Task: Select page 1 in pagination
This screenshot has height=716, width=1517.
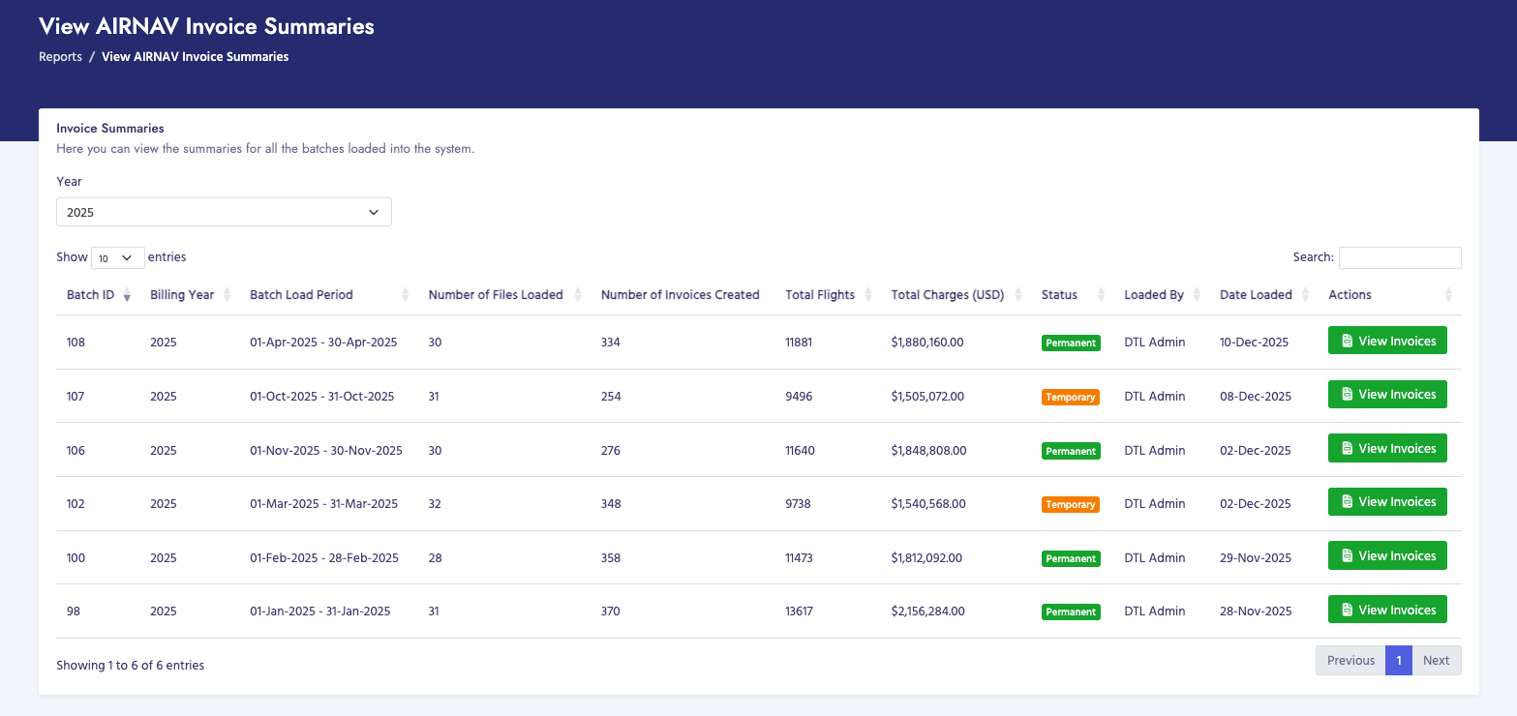Action: point(1399,660)
